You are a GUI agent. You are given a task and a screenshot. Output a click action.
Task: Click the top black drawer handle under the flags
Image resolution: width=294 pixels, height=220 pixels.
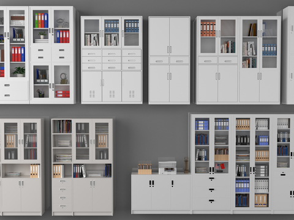pos(211,179)
